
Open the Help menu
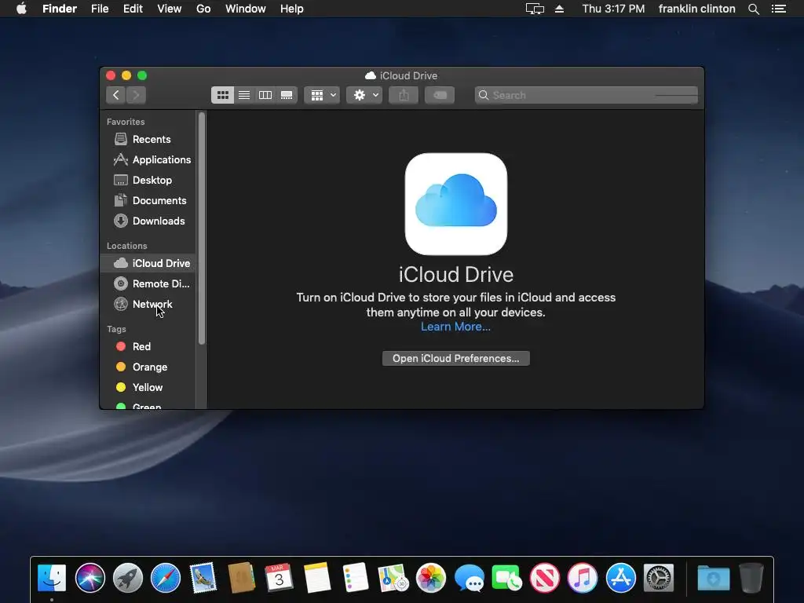[292, 9]
